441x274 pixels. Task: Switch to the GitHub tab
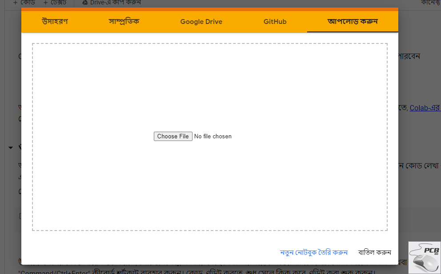(275, 22)
